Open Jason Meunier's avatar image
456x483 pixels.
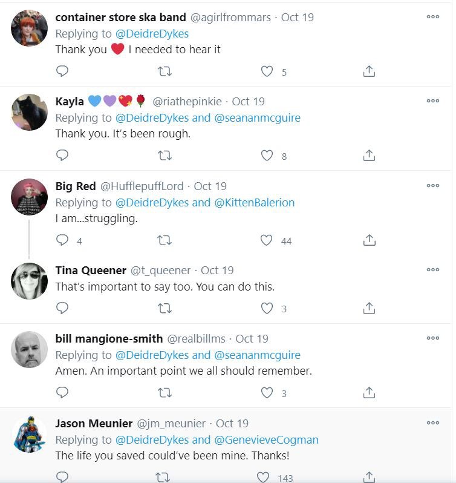(30, 434)
